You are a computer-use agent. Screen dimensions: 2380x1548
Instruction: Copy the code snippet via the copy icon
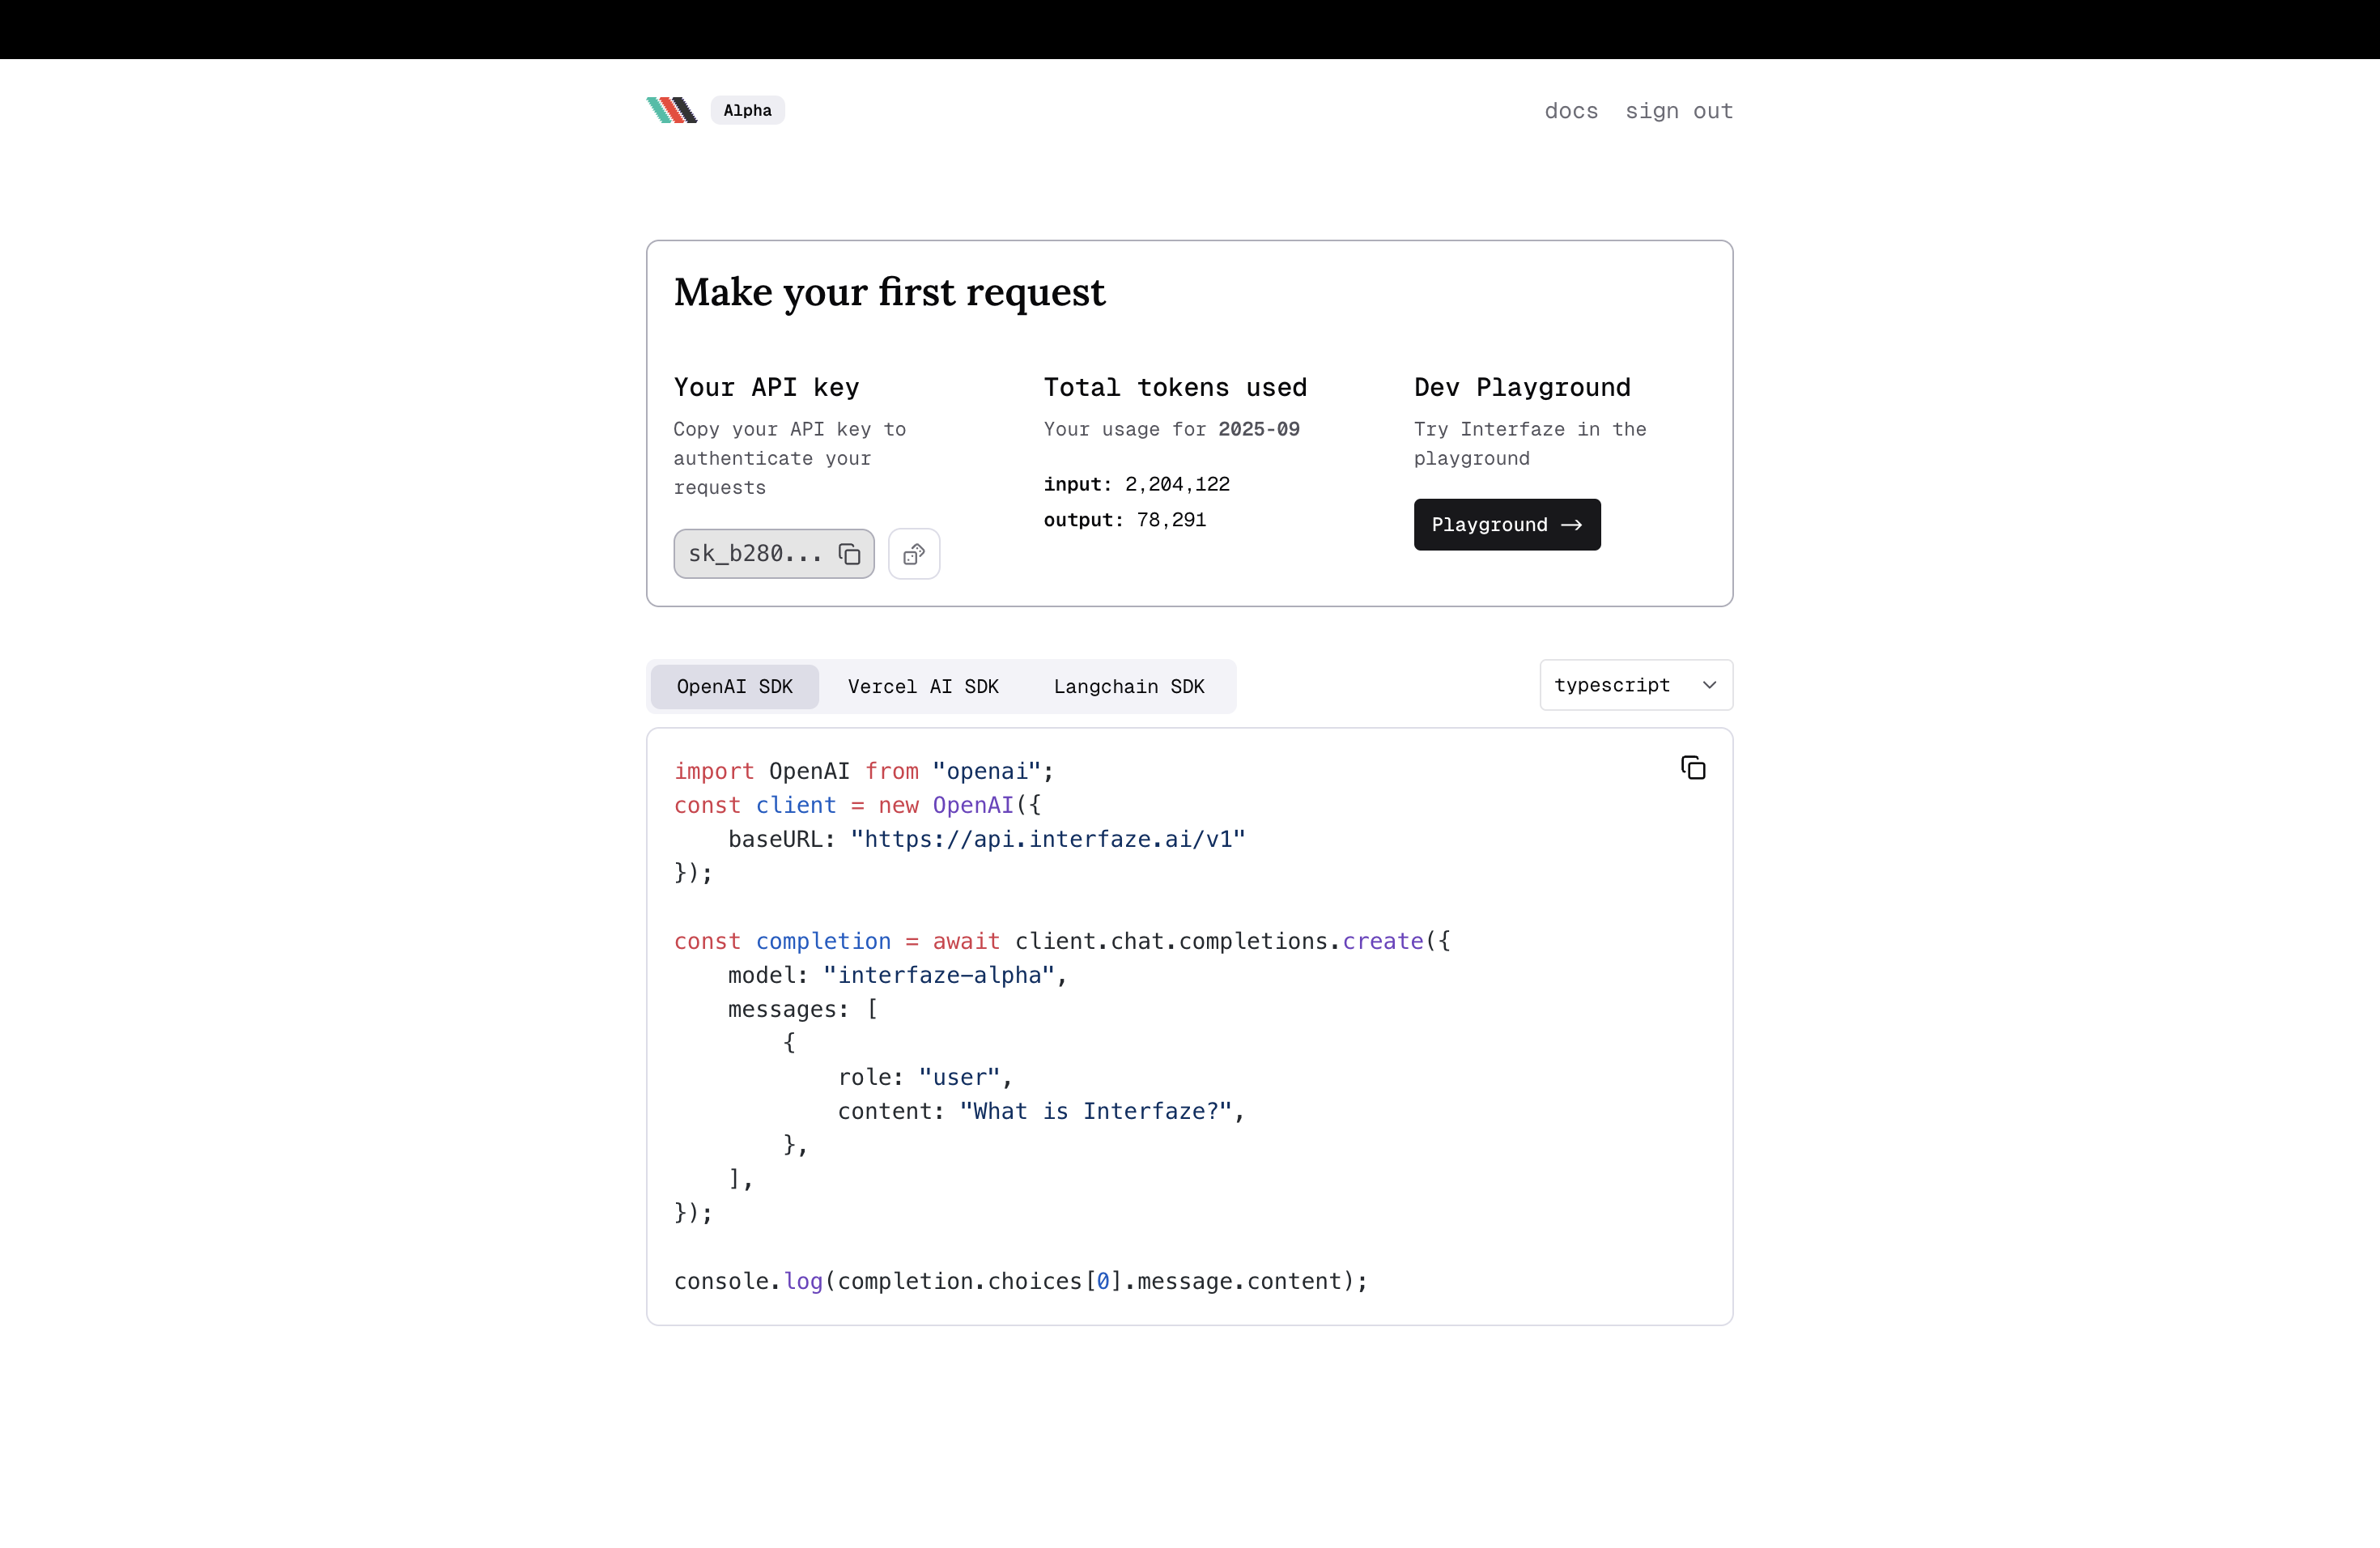coord(1693,766)
